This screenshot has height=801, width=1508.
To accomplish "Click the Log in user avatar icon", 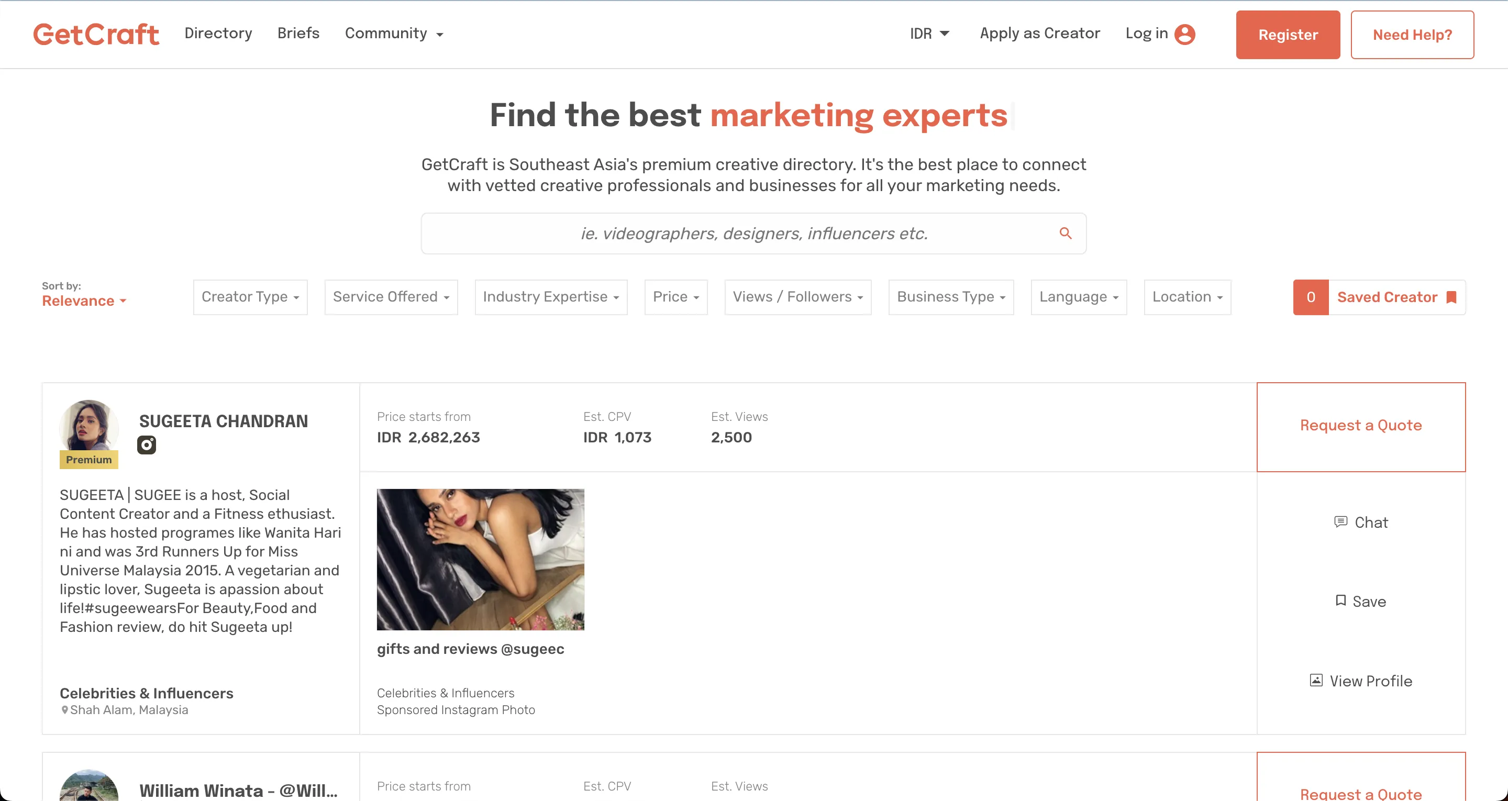I will coord(1185,34).
